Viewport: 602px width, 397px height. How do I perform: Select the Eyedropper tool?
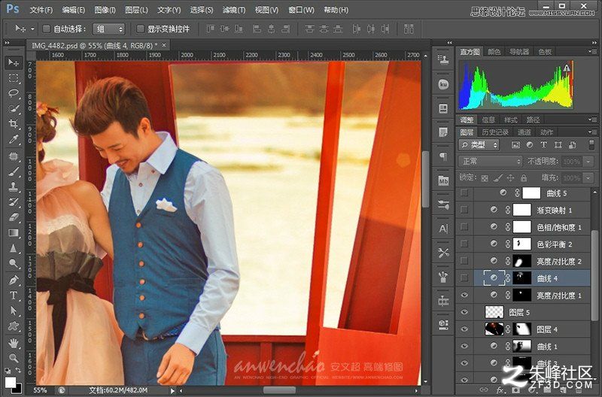pos(14,139)
